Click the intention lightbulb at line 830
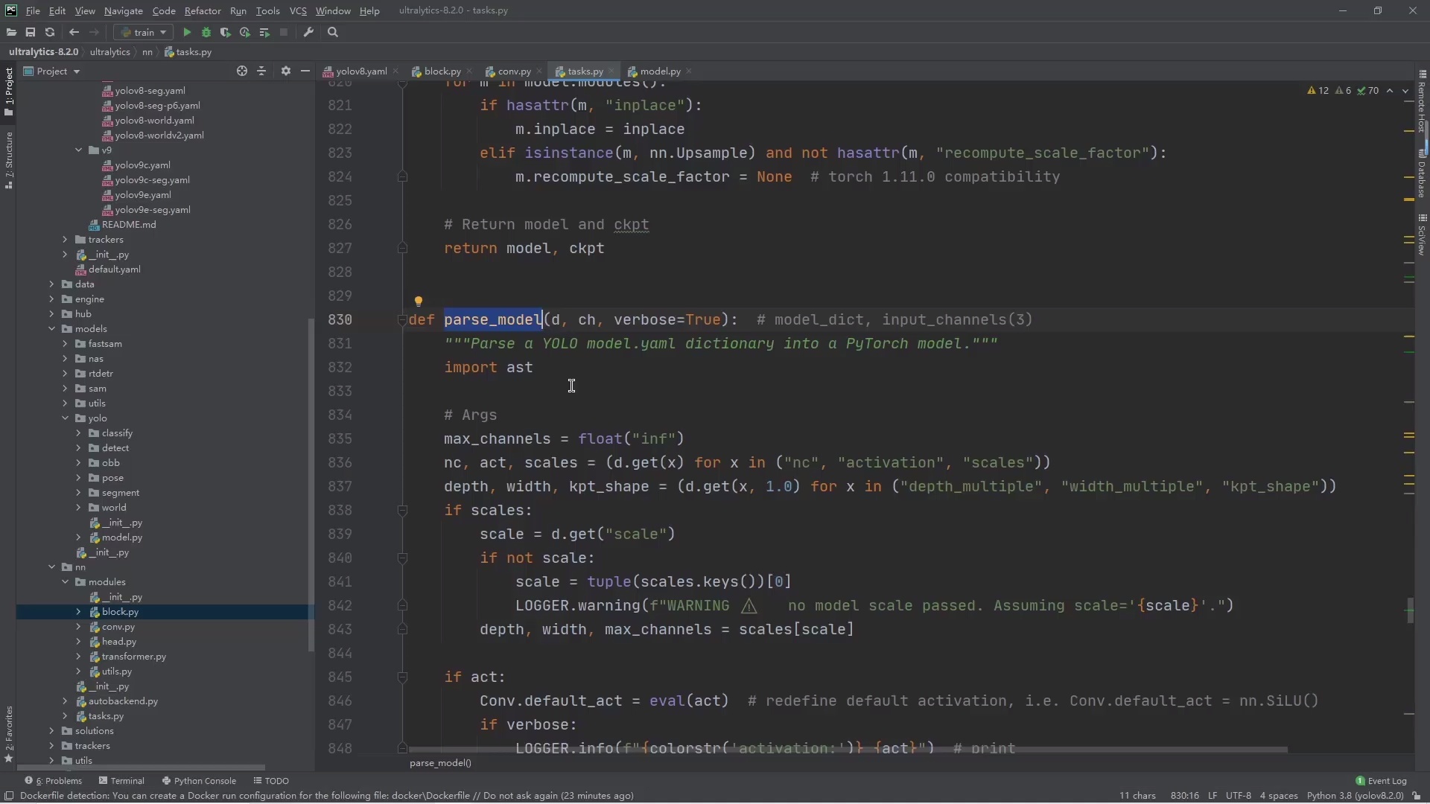The image size is (1430, 804). tap(419, 301)
